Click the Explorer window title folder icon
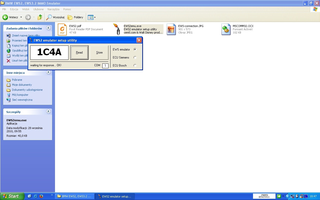Viewport: 320px width, 200px height. [2, 3]
